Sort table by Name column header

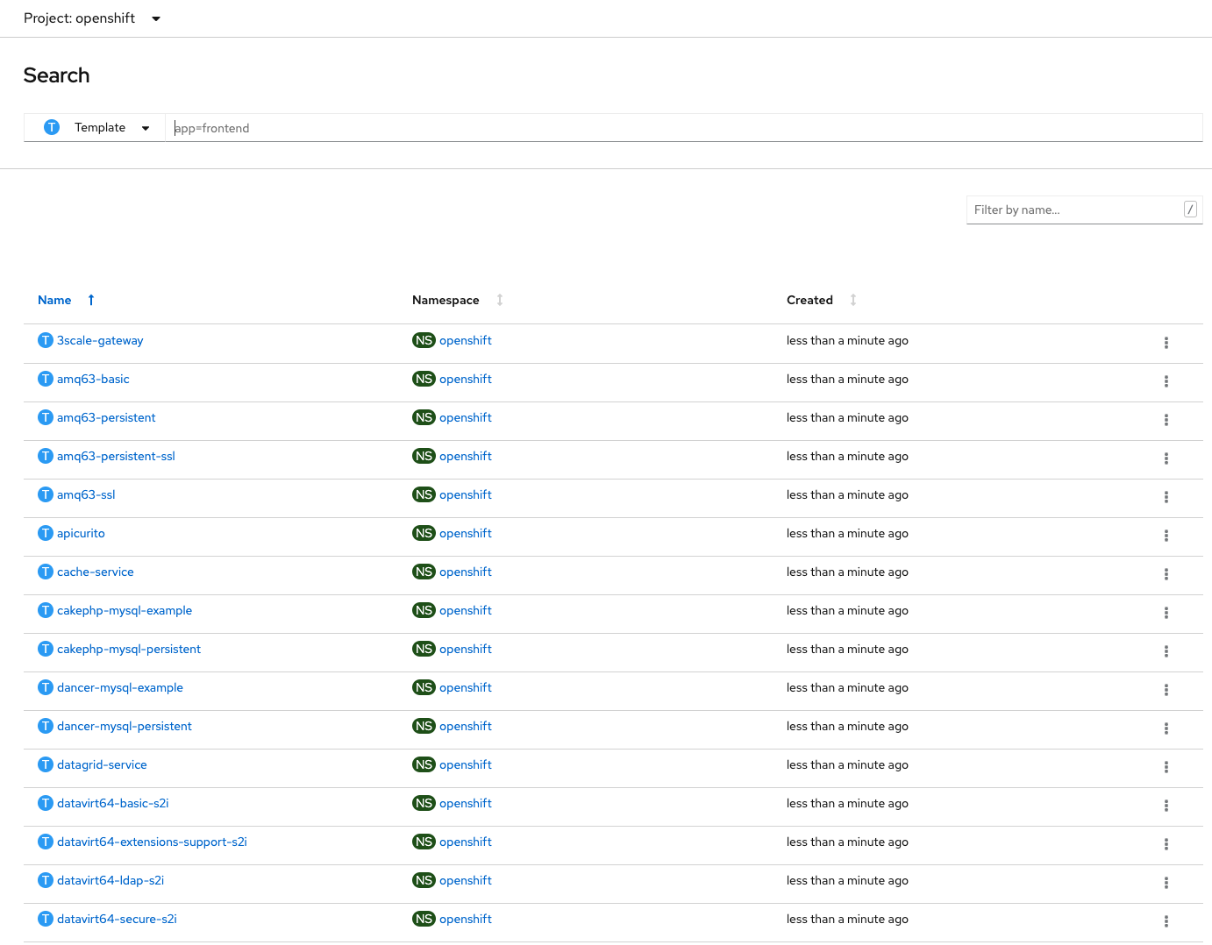pos(54,300)
